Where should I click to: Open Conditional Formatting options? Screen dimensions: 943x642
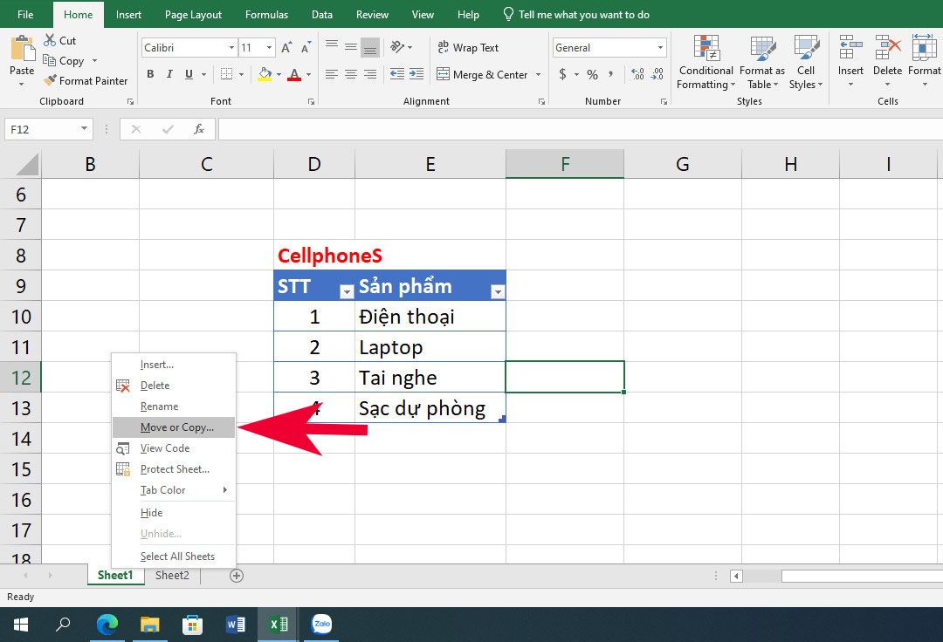[705, 61]
